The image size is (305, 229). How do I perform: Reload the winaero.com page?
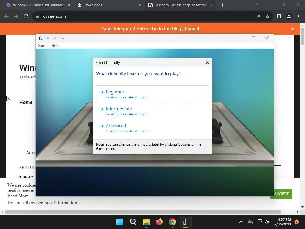[x=26, y=17]
